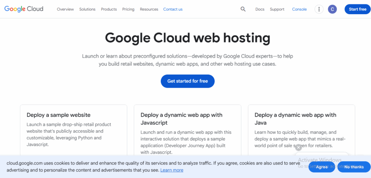This screenshot has width=371, height=178.
Task: Click the 'Launch and run a dynamic web app' description
Action: (x=186, y=142)
